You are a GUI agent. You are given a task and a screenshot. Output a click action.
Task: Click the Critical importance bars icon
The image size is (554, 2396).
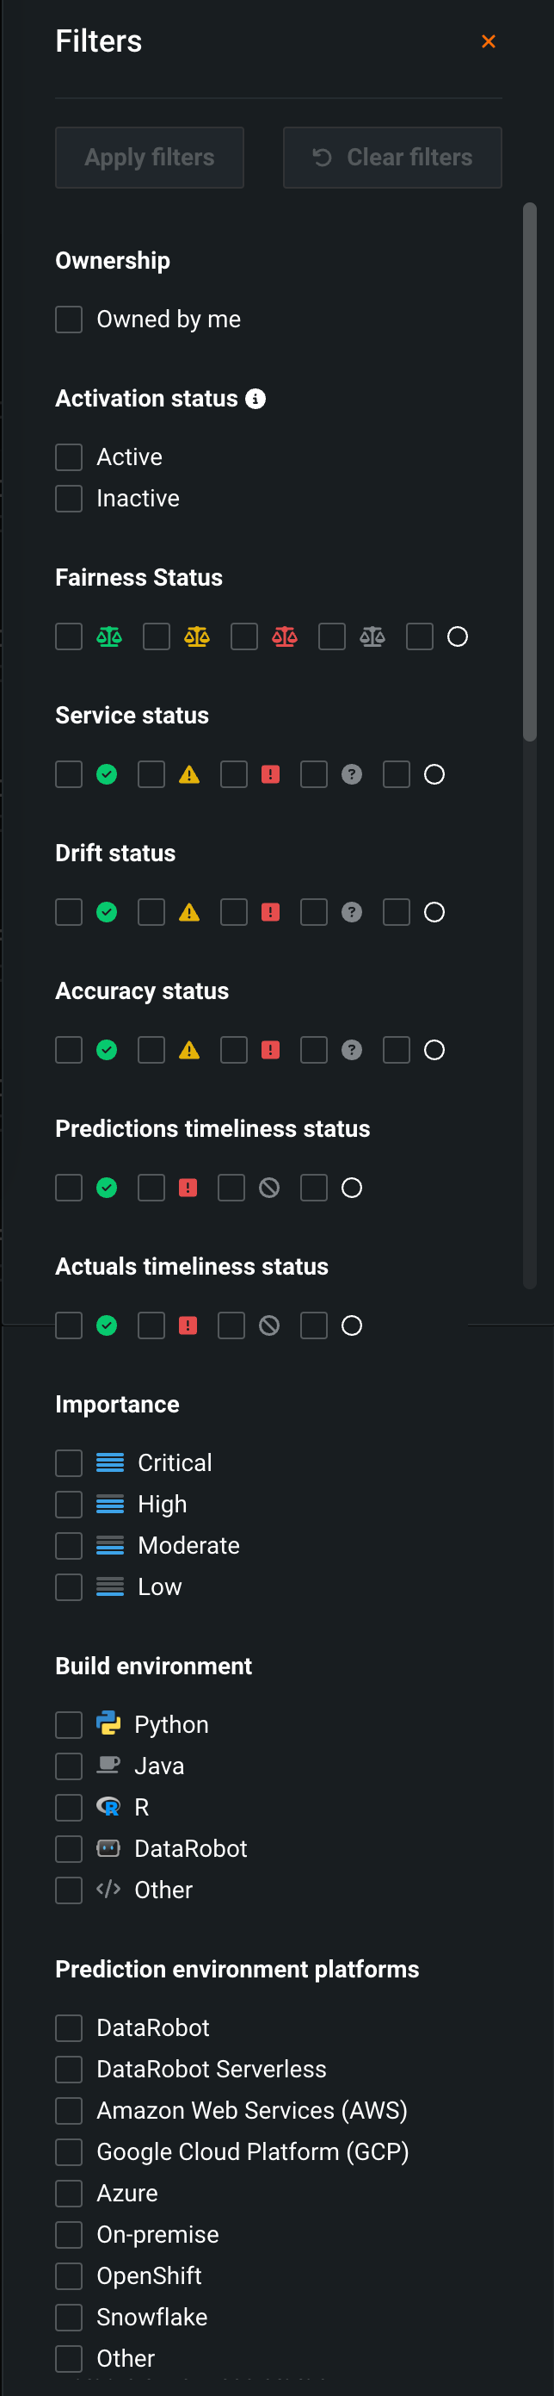110,1462
